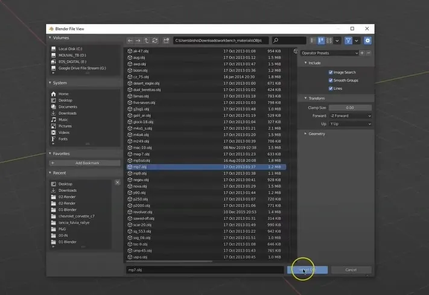Switch to thumbnail display mode
Image resolution: width=429 pixels, height=295 pixels.
329,40
